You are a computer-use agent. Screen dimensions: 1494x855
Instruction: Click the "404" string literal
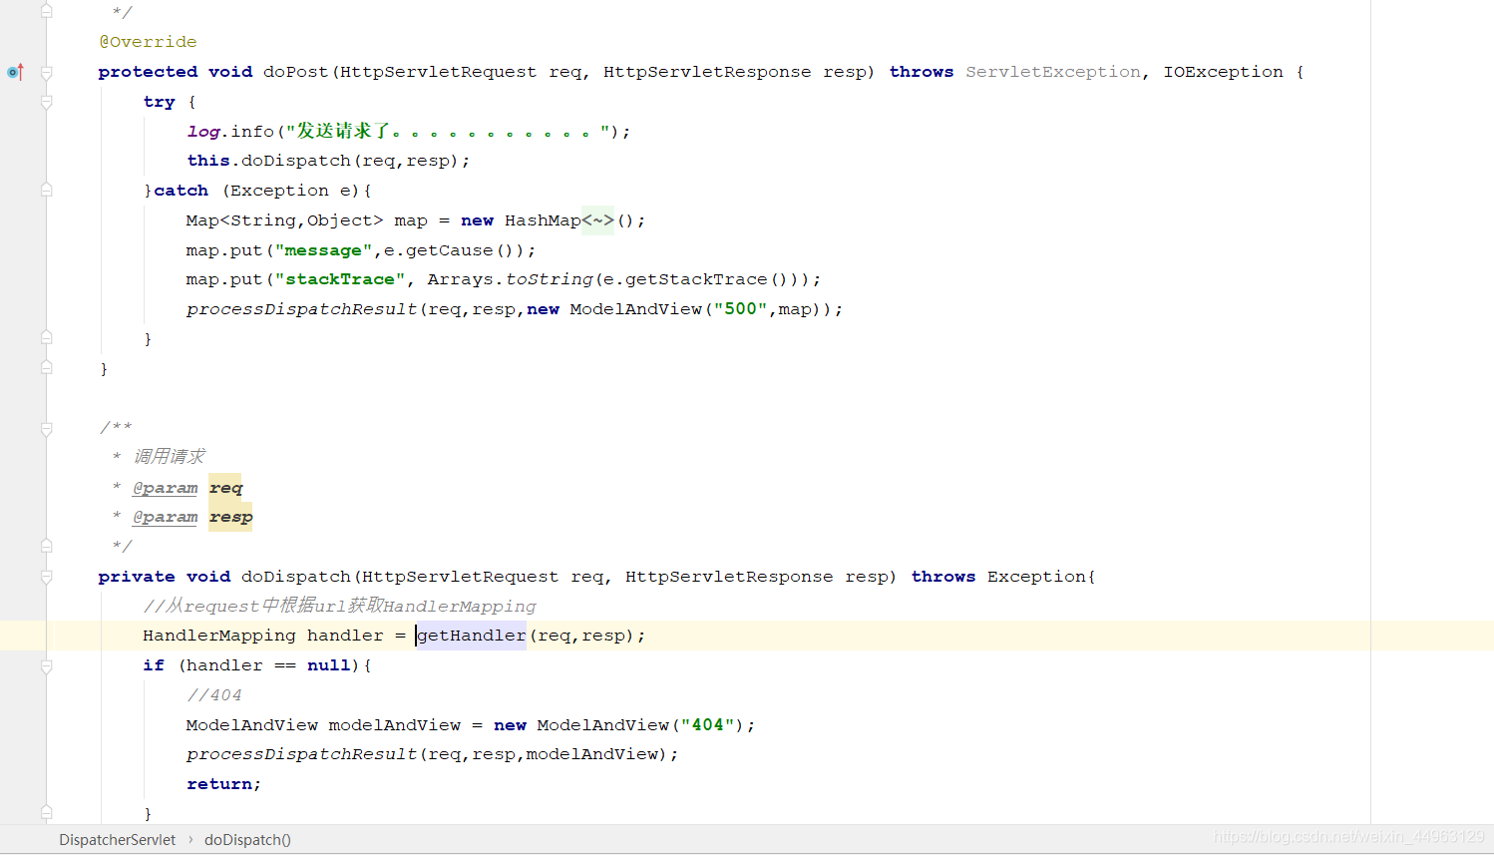[x=707, y=725]
